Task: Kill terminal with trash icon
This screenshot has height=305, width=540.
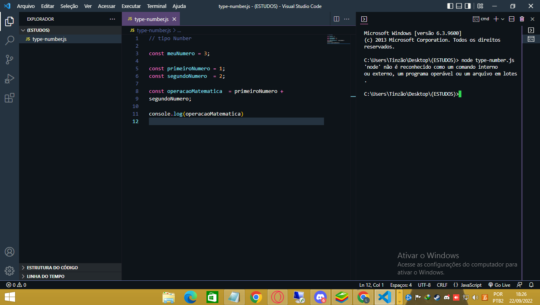Action: (522, 19)
